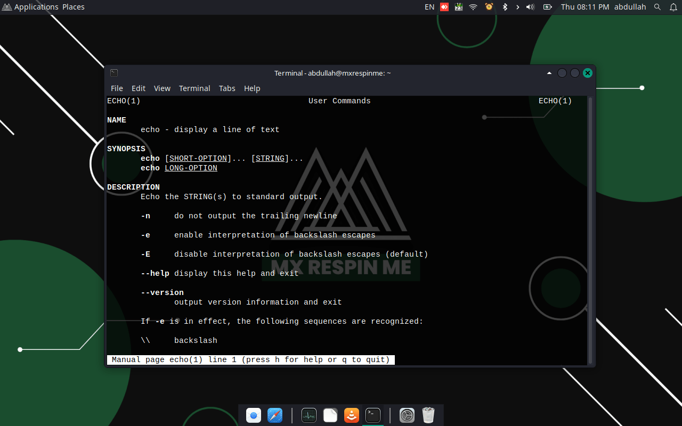This screenshot has height=426, width=682.
Task: Click the word "backslash" on the last line
Action: (196, 341)
